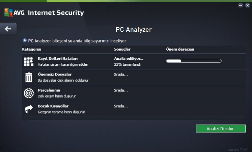
Task: Click 'Sırada...' in Önemsiz Dosyalar row
Action: coord(121,75)
